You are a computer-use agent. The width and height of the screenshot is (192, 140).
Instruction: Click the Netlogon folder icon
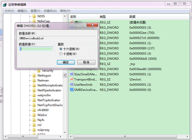tap(34, 75)
